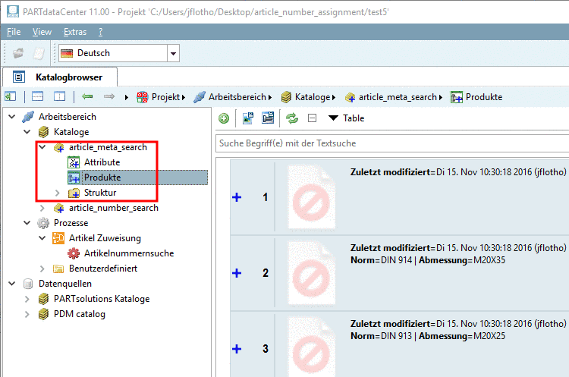Select the vertical split layout icon
The width and height of the screenshot is (569, 377).
coord(59,96)
